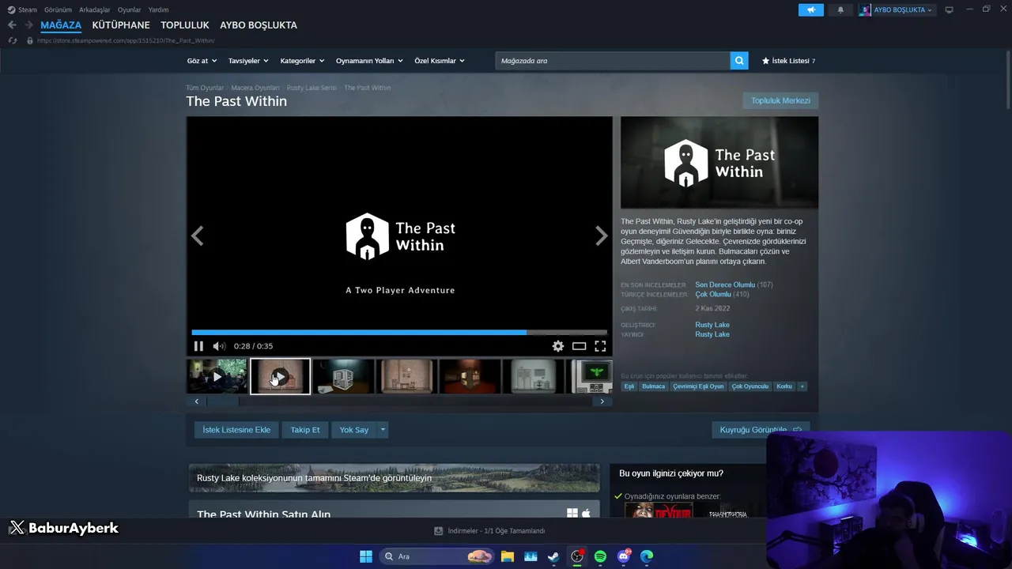Click the Mağazada ara search field
Image resolution: width=1012 pixels, height=569 pixels.
click(x=613, y=61)
